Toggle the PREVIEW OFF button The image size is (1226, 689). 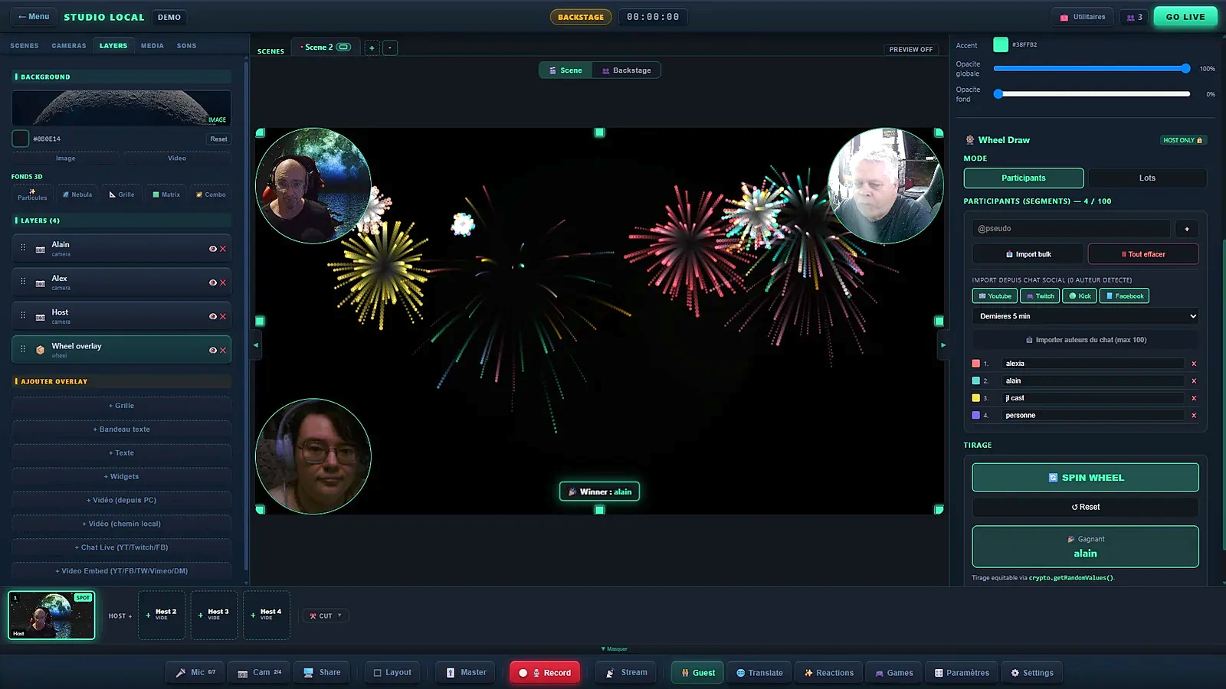[x=911, y=50]
